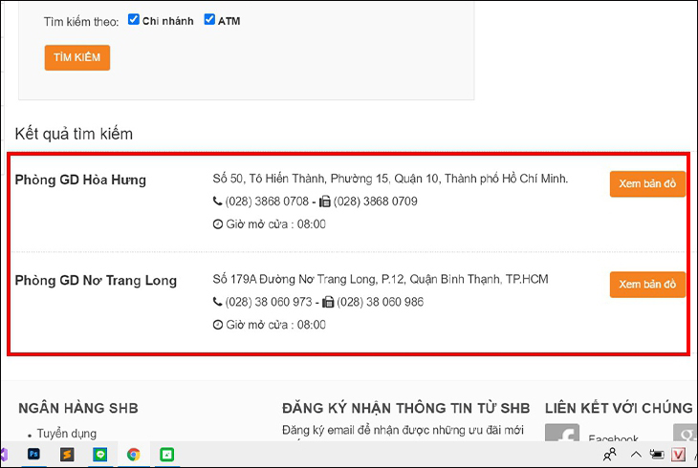This screenshot has height=468, width=698.
Task: Open the LINE app in taskbar
Action: 99,455
